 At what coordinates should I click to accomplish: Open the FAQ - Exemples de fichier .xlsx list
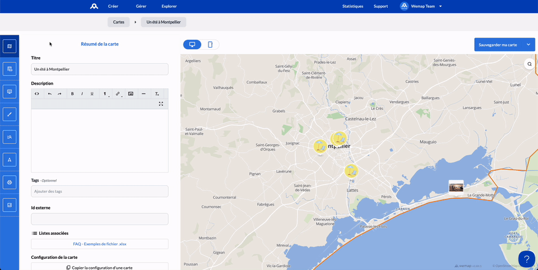tap(100, 244)
